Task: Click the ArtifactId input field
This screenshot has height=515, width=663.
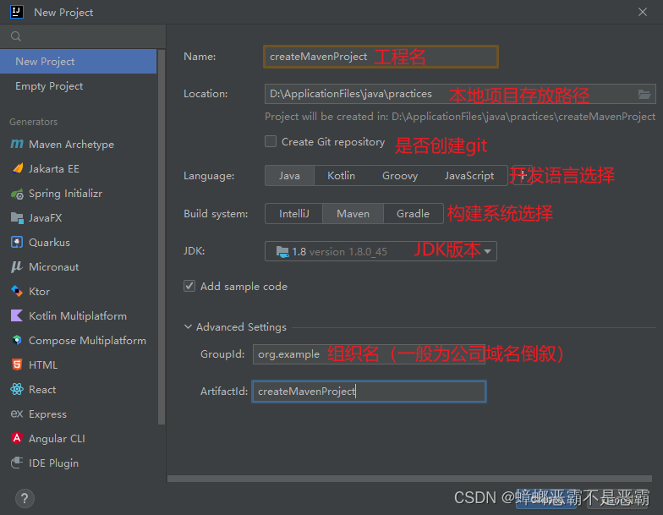Action: pos(369,392)
